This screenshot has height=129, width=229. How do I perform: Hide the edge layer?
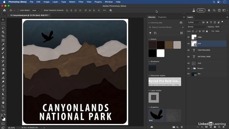pos(189,37)
